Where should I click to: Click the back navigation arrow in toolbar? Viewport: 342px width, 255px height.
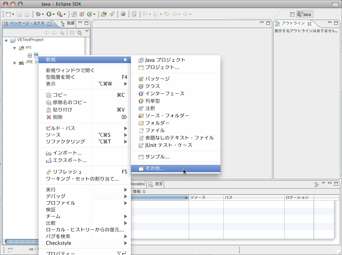coord(175,14)
